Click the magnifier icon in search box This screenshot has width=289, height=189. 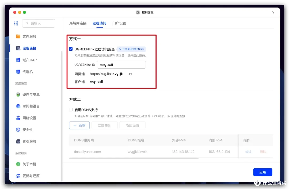pyautogui.click(x=27, y=23)
